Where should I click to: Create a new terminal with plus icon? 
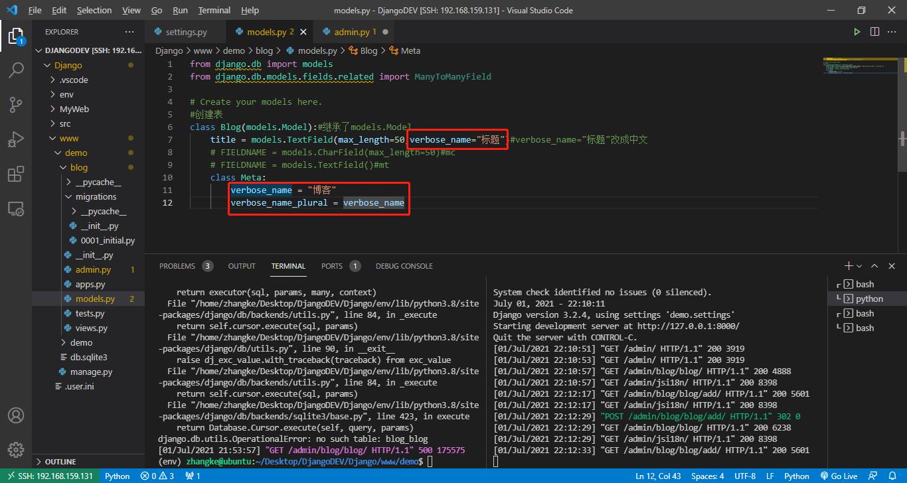click(x=848, y=265)
